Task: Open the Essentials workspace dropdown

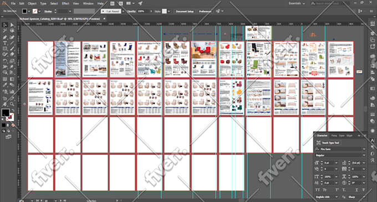Action: pyautogui.click(x=297, y=3)
